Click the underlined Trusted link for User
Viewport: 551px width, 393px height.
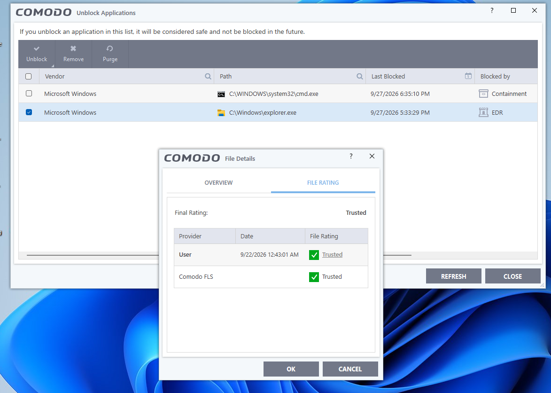pyautogui.click(x=332, y=254)
